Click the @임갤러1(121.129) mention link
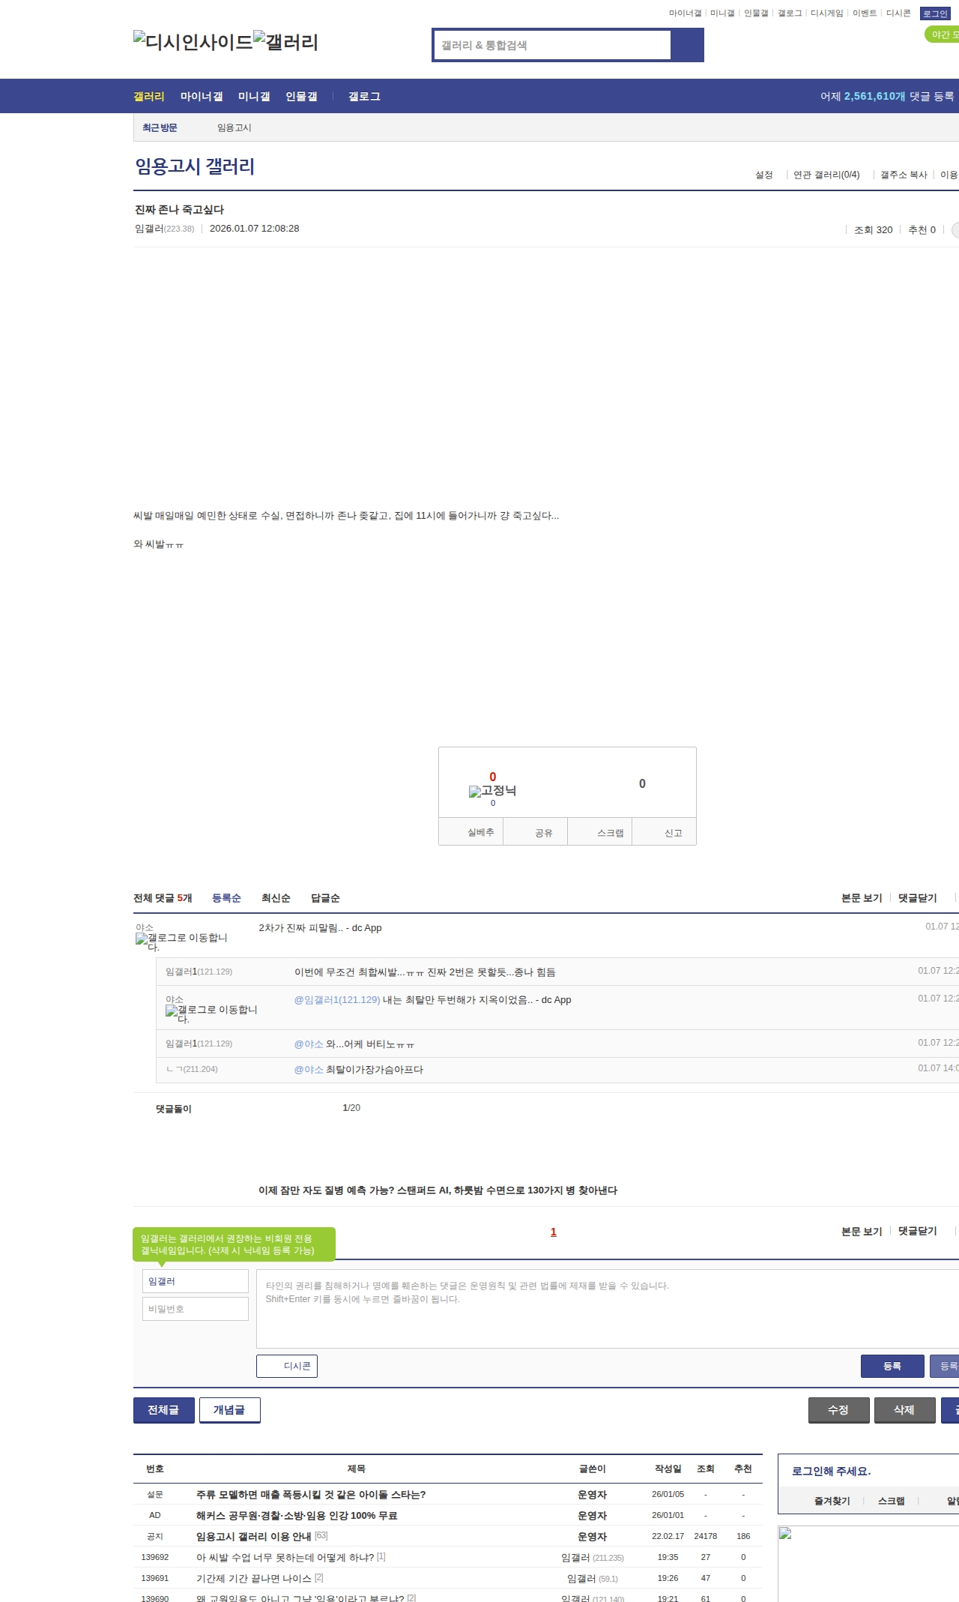The width and height of the screenshot is (959, 1602). 337,1000
